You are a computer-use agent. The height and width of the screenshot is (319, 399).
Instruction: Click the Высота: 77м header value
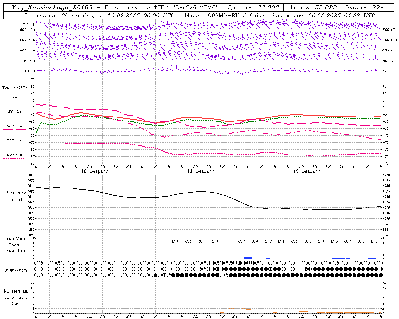click(x=364, y=7)
